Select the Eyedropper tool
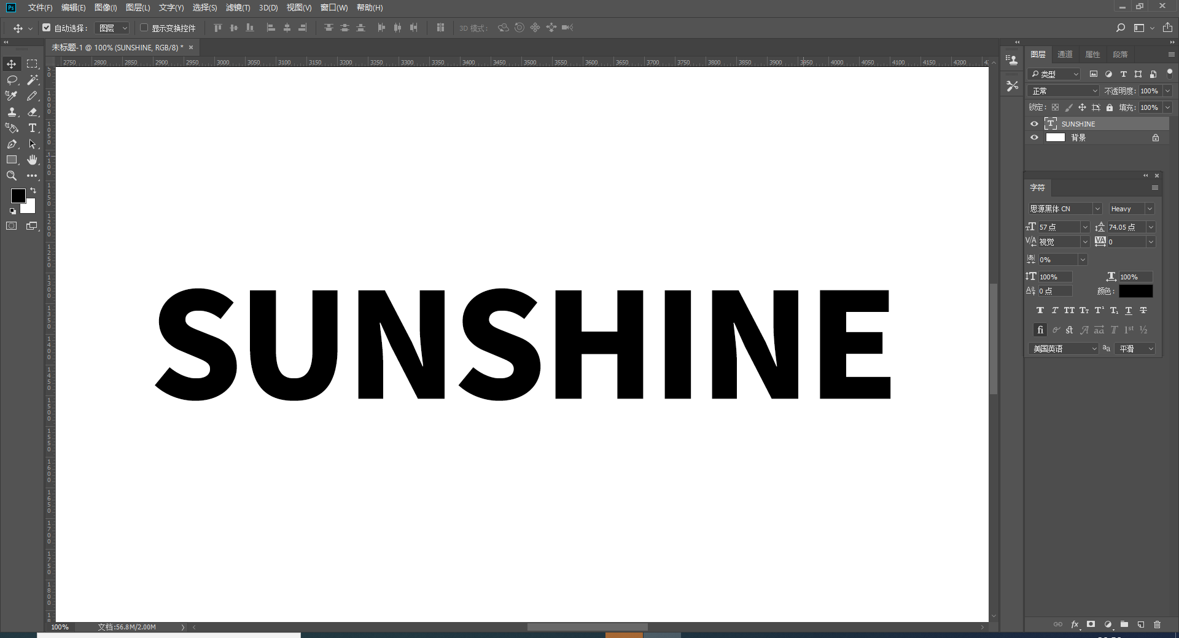Image resolution: width=1179 pixels, height=638 pixels. pyautogui.click(x=12, y=96)
